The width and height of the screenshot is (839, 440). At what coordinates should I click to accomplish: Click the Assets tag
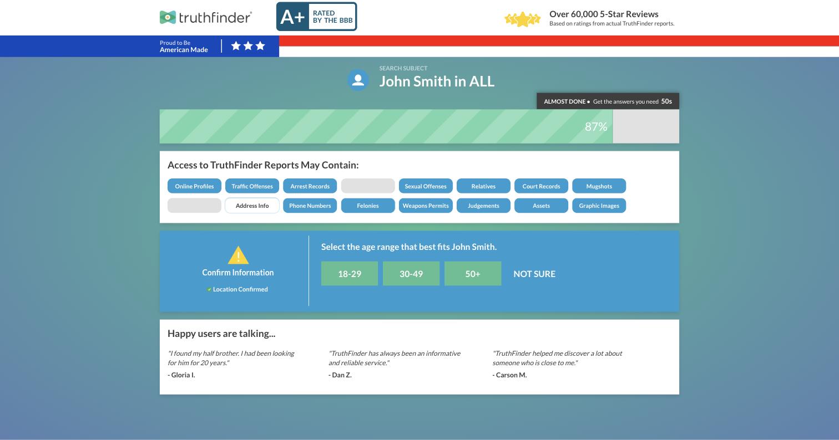coord(541,206)
